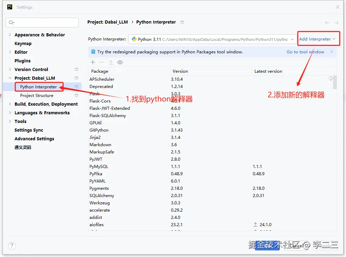Toggle show early releases eye icon
The height and width of the screenshot is (257, 346).
pos(120,62)
